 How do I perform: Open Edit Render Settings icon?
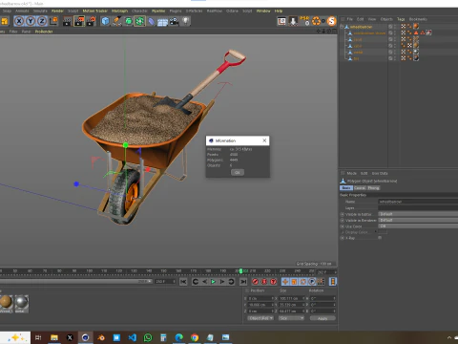pyautogui.click(x=91, y=21)
